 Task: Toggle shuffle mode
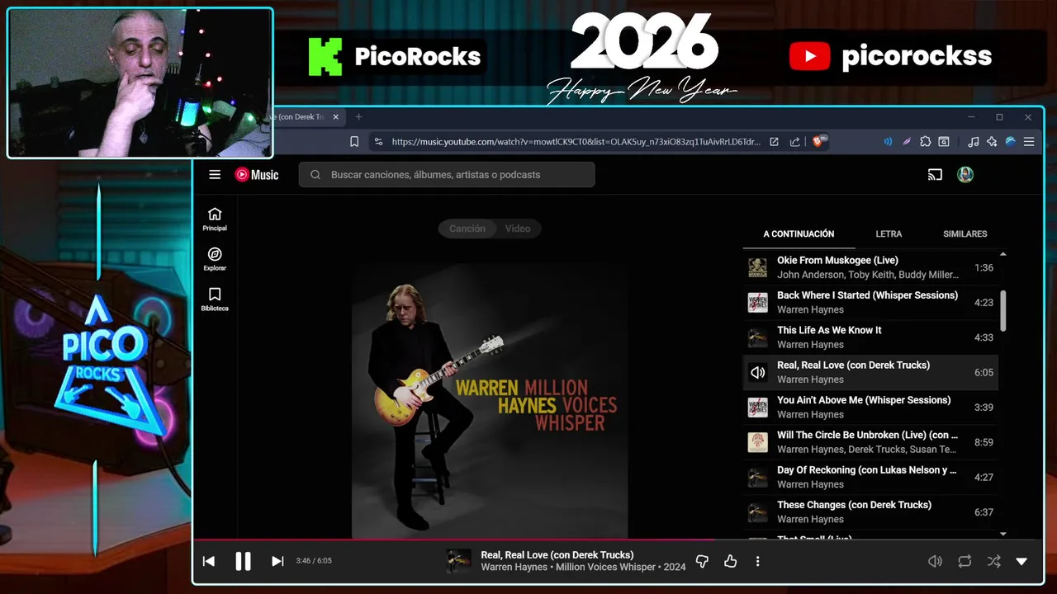point(993,561)
